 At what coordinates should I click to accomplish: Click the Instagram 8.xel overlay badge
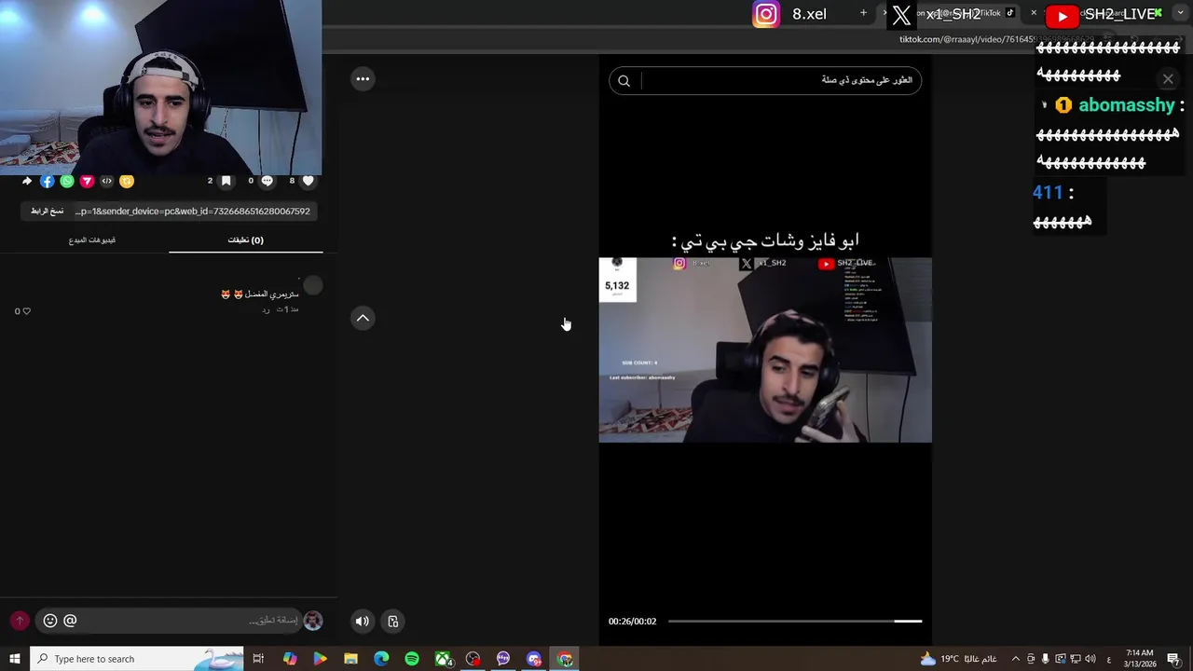790,14
